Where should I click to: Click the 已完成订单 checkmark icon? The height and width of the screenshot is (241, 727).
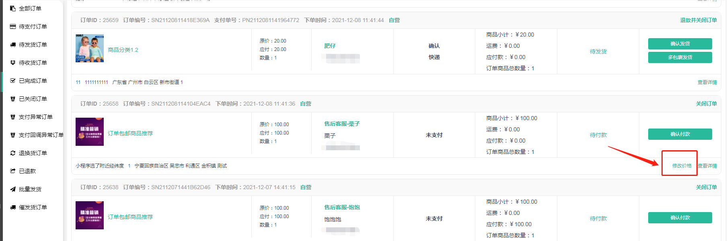click(13, 81)
